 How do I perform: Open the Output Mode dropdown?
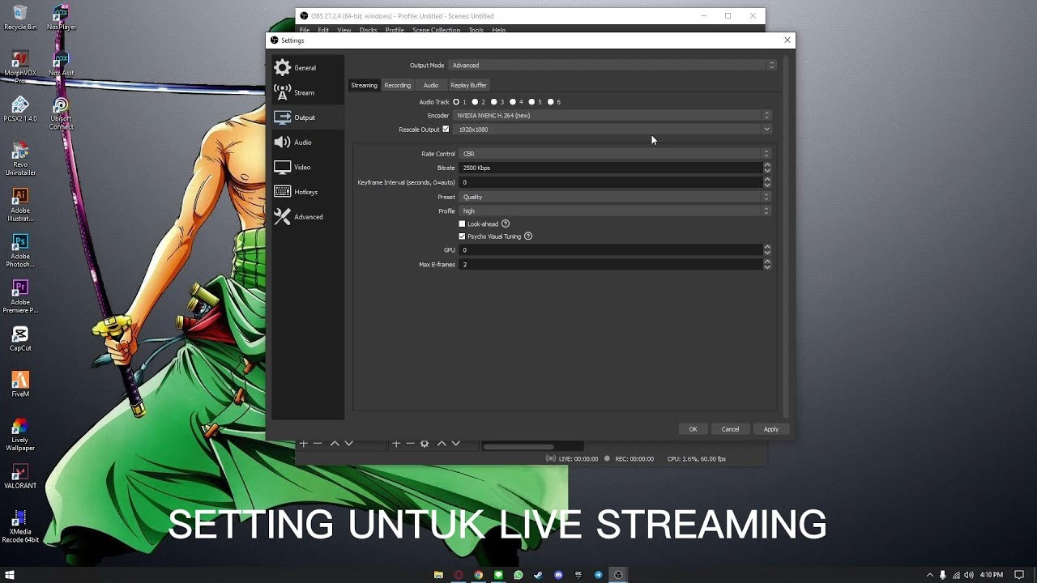(x=612, y=65)
